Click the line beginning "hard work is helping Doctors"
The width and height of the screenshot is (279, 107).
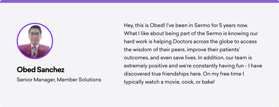[190, 42]
